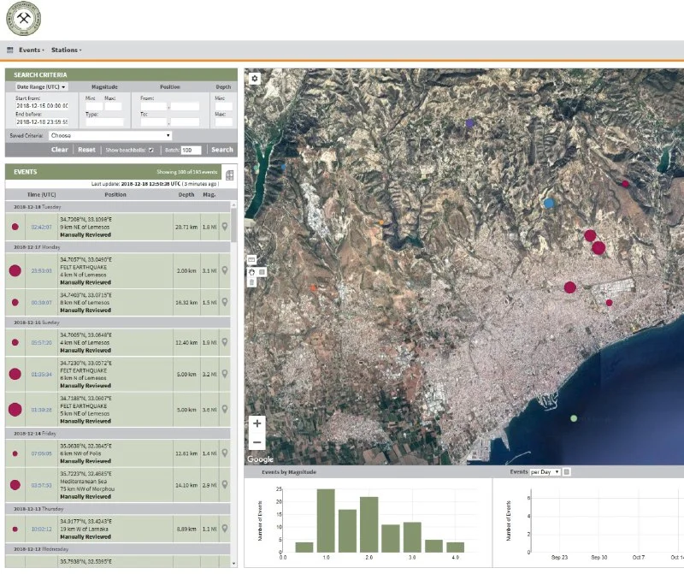Toggle the Show beachballs checkbox
The width and height of the screenshot is (684, 574).
tap(151, 150)
